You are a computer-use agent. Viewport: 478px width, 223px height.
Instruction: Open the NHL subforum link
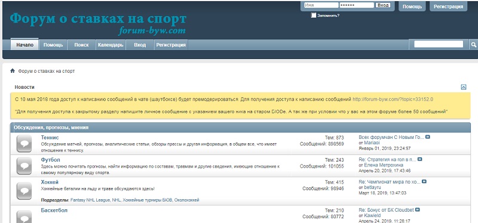[117, 200]
